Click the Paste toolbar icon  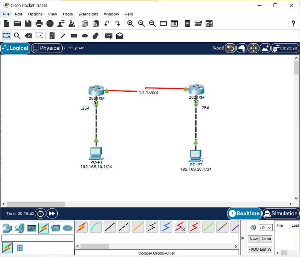(96, 24)
